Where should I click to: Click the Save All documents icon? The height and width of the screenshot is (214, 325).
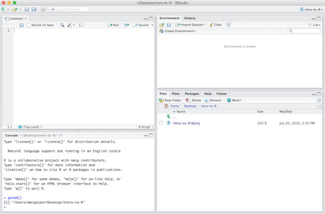pos(34,9)
